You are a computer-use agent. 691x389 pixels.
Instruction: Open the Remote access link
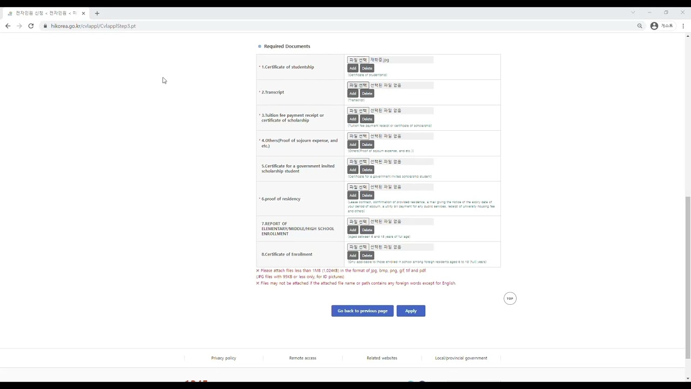point(303,358)
